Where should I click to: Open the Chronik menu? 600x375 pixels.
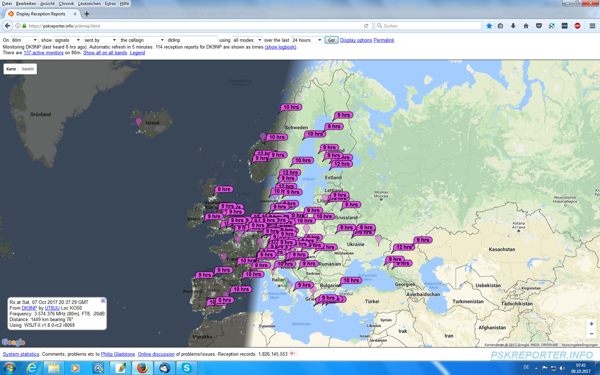[66, 4]
